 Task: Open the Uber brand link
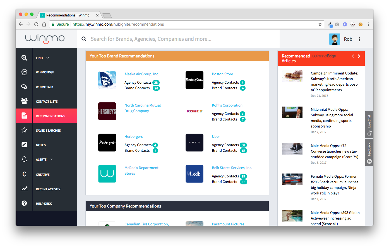[216, 136]
